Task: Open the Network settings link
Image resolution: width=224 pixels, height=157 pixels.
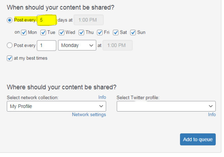Action: [89, 114]
